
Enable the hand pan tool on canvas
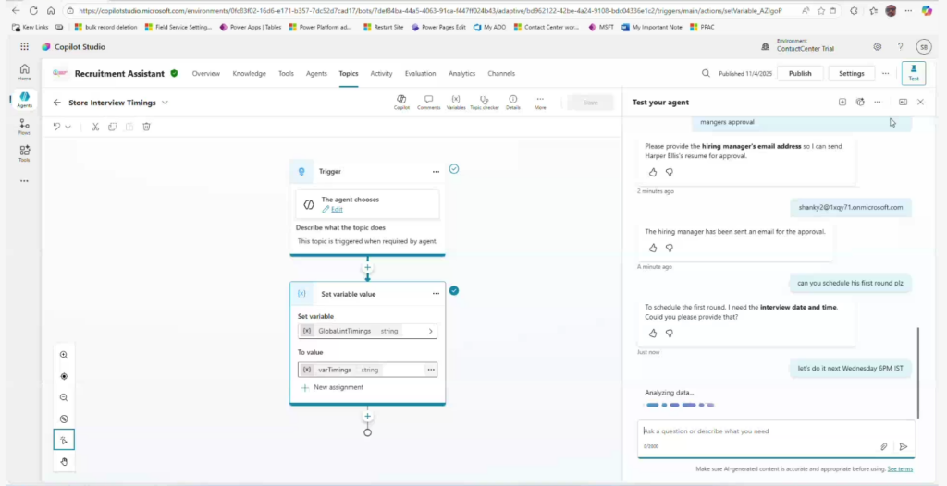pos(64,461)
